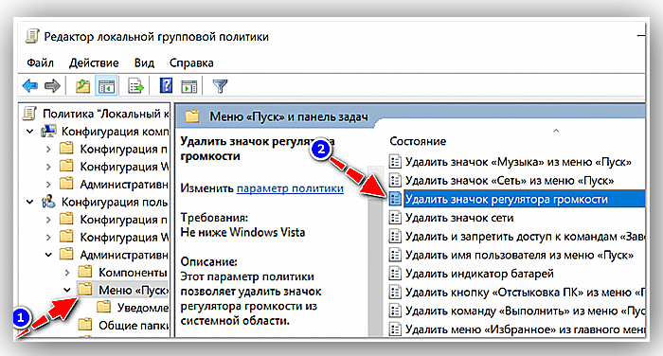This screenshot has height=356, width=663.
Task: Open the Справка menu
Action: click(191, 62)
